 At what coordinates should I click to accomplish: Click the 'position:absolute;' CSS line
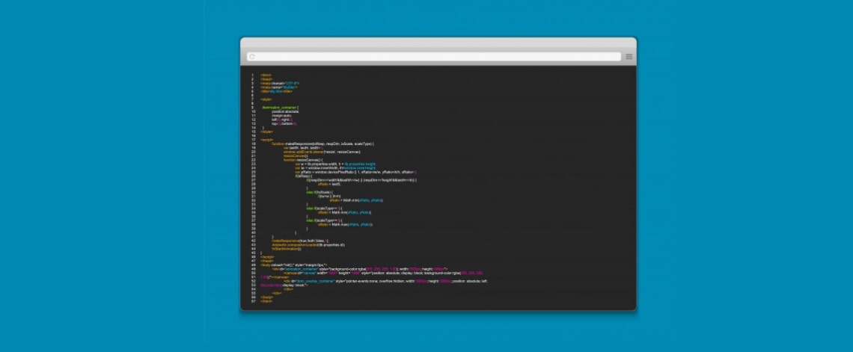coord(286,111)
